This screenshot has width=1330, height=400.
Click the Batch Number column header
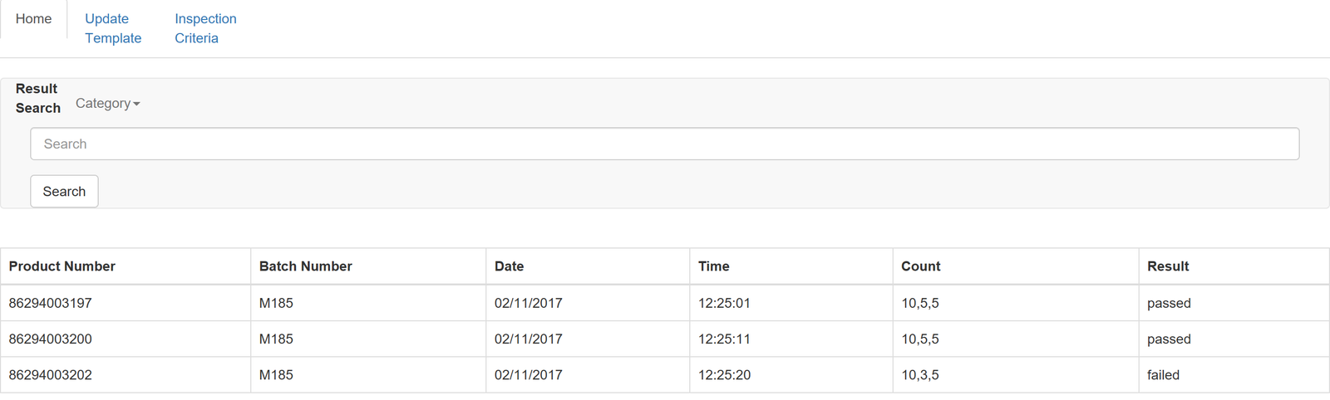(306, 266)
